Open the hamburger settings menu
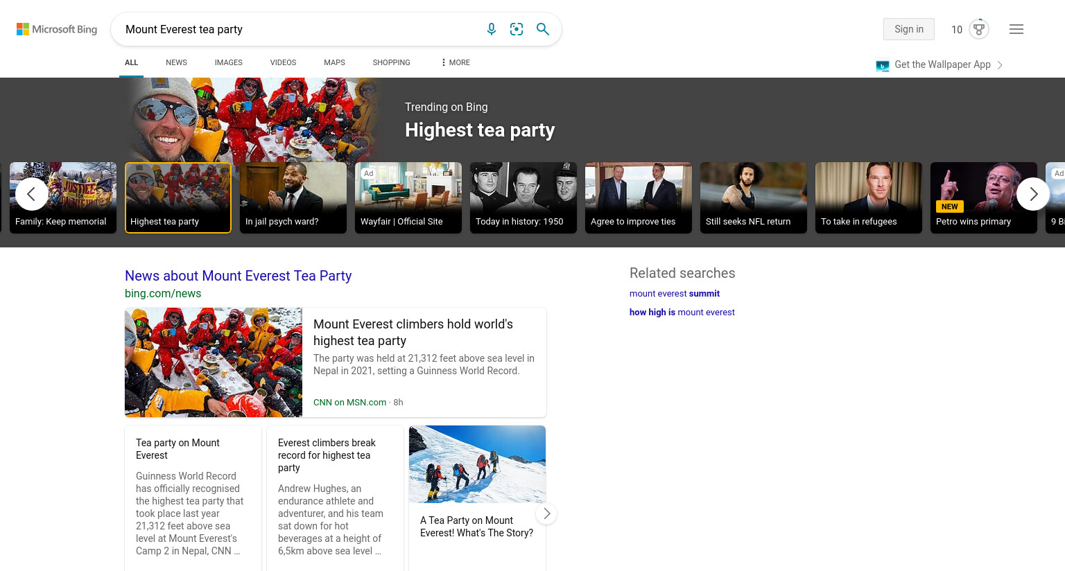Viewport: 1065px width, 571px height. pos(1016,29)
